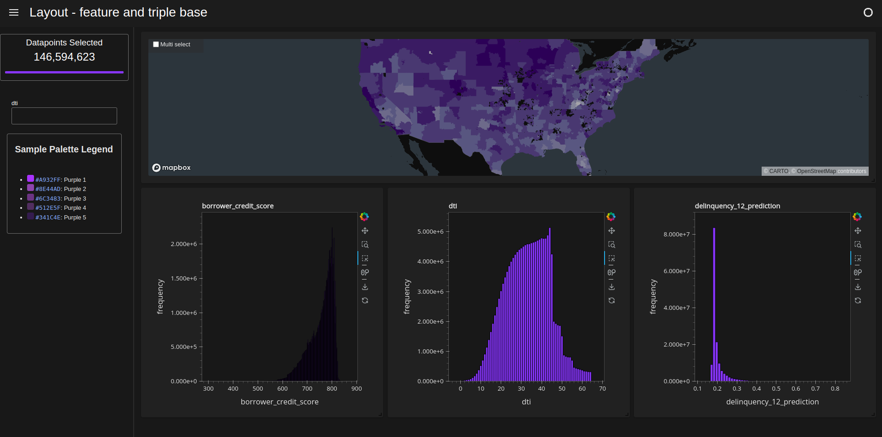This screenshot has height=437, width=882.
Task: Save borrower_credit_score chart as image
Action: click(x=365, y=286)
